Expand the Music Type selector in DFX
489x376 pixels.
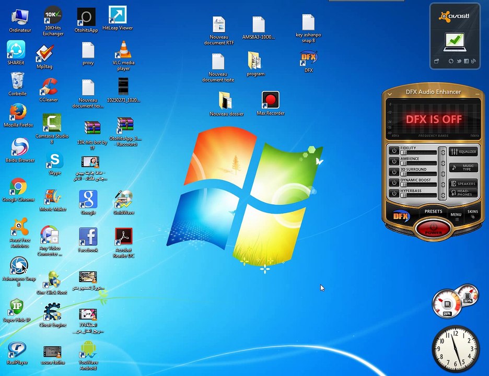pyautogui.click(x=463, y=168)
